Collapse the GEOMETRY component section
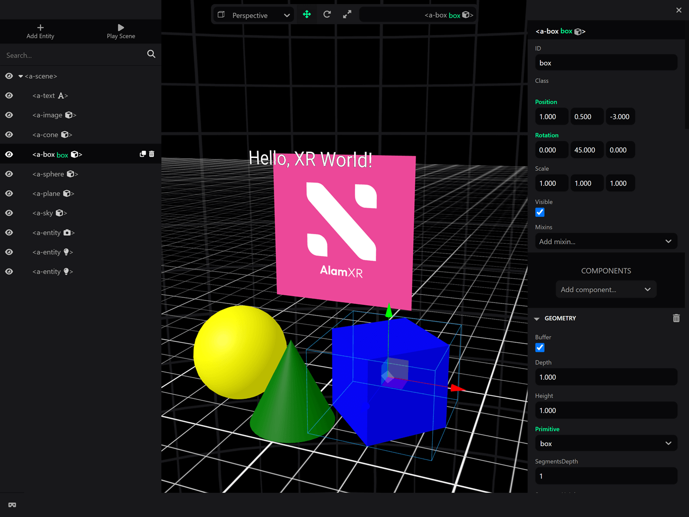 click(537, 319)
